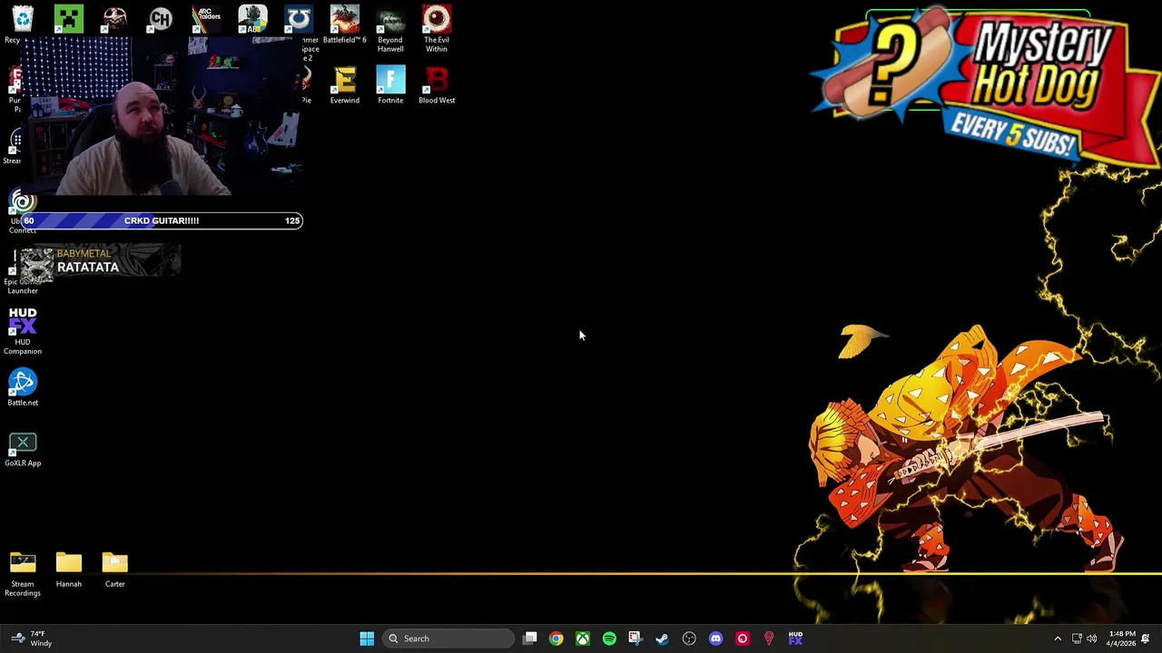Open the clock and date flyout

[x=1122, y=638]
